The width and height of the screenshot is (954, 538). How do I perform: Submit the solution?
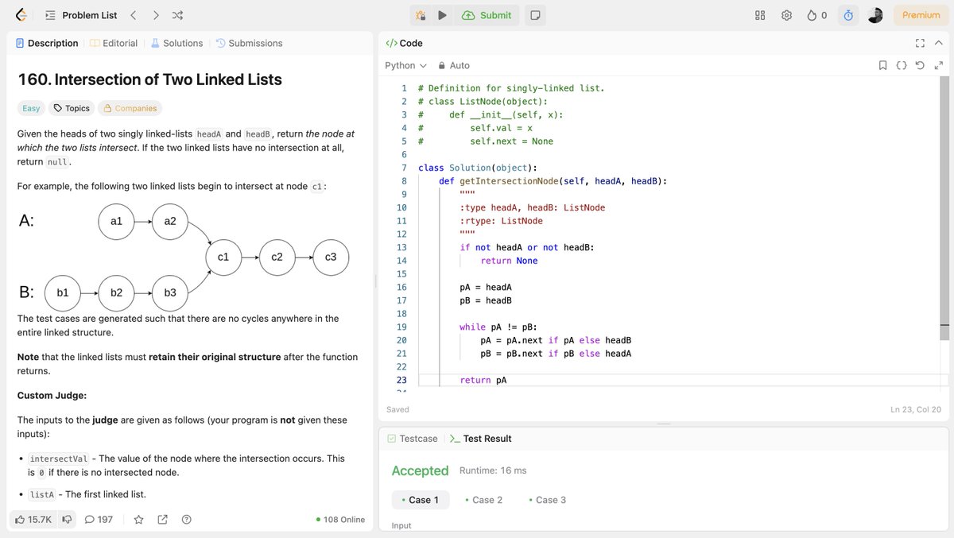(x=487, y=15)
